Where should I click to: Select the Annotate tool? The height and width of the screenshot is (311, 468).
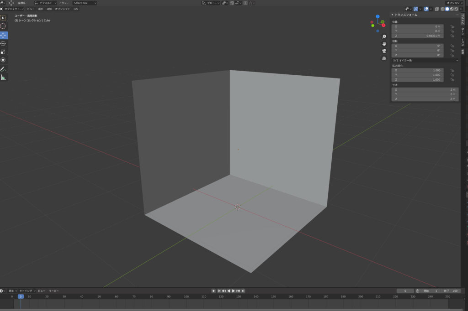click(4, 69)
